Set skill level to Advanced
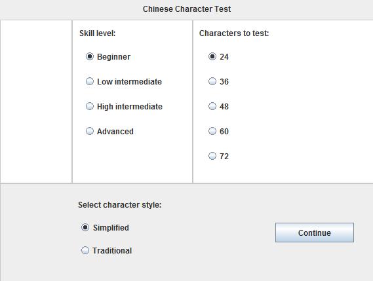The image size is (373, 281). 90,131
